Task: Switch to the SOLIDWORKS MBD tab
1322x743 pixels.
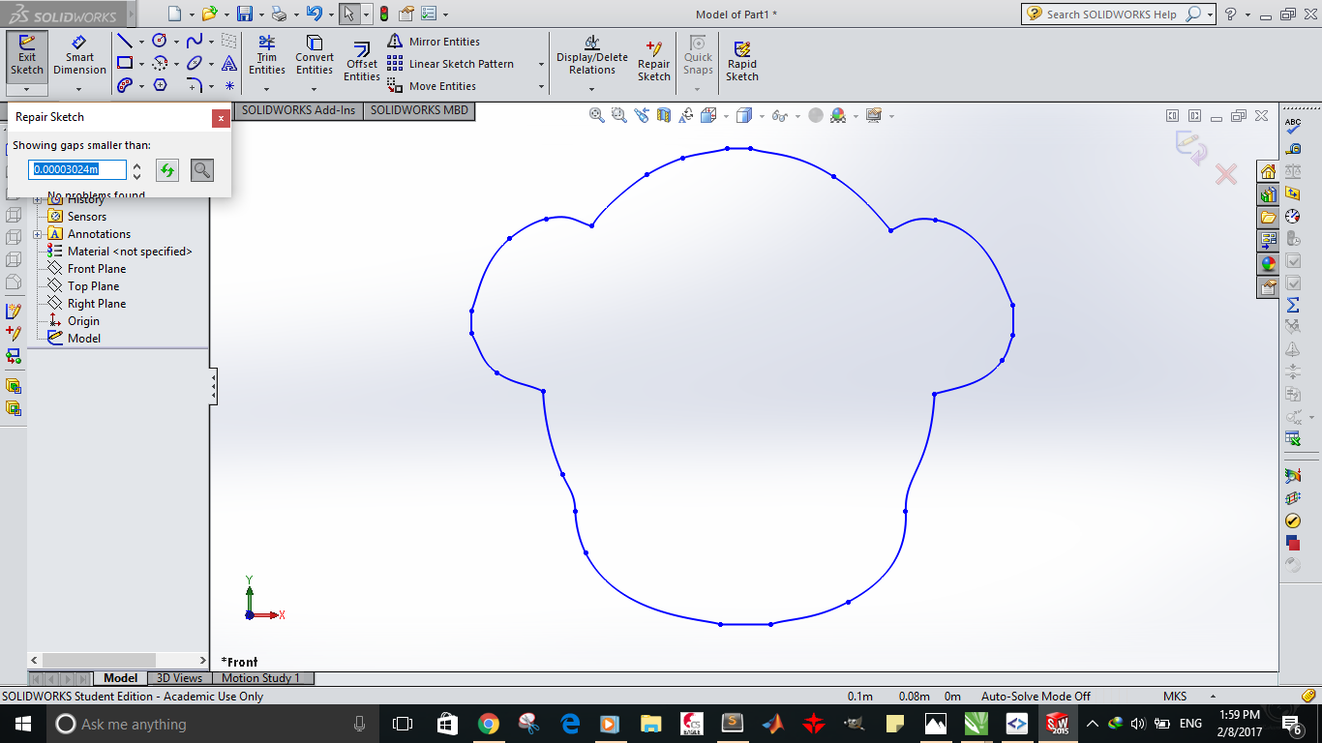Action: (x=419, y=110)
